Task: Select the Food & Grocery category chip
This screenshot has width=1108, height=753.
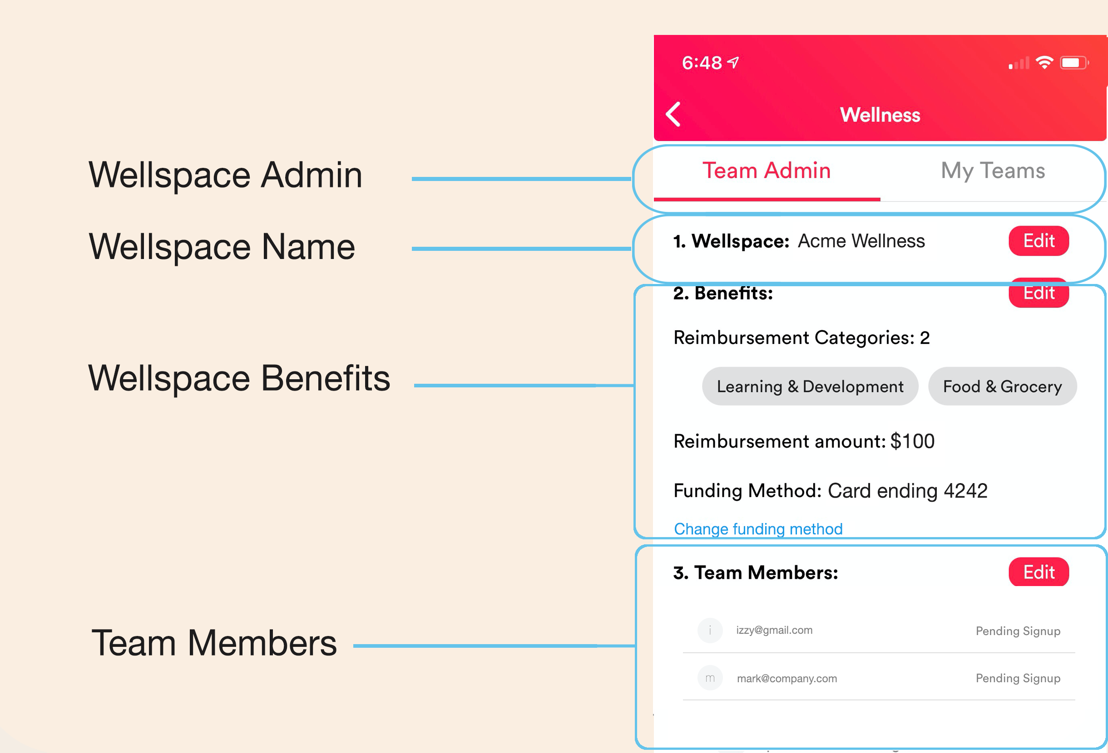Action: pos(1002,386)
